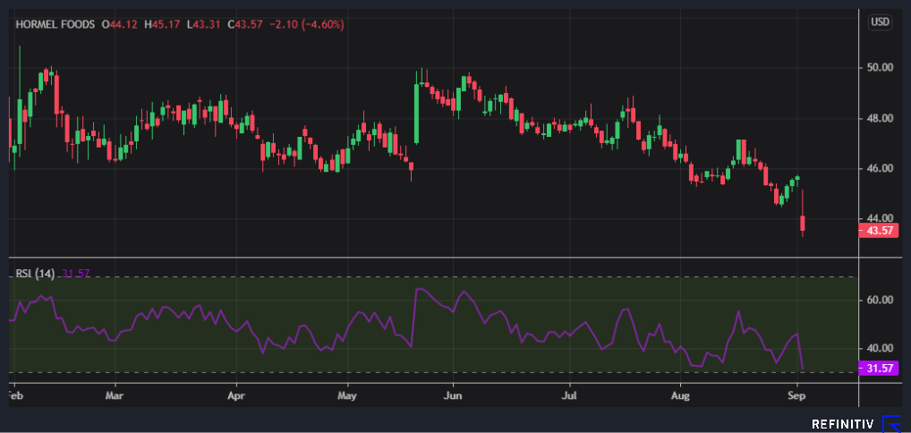Click the RSI (14) indicator label

click(x=36, y=274)
